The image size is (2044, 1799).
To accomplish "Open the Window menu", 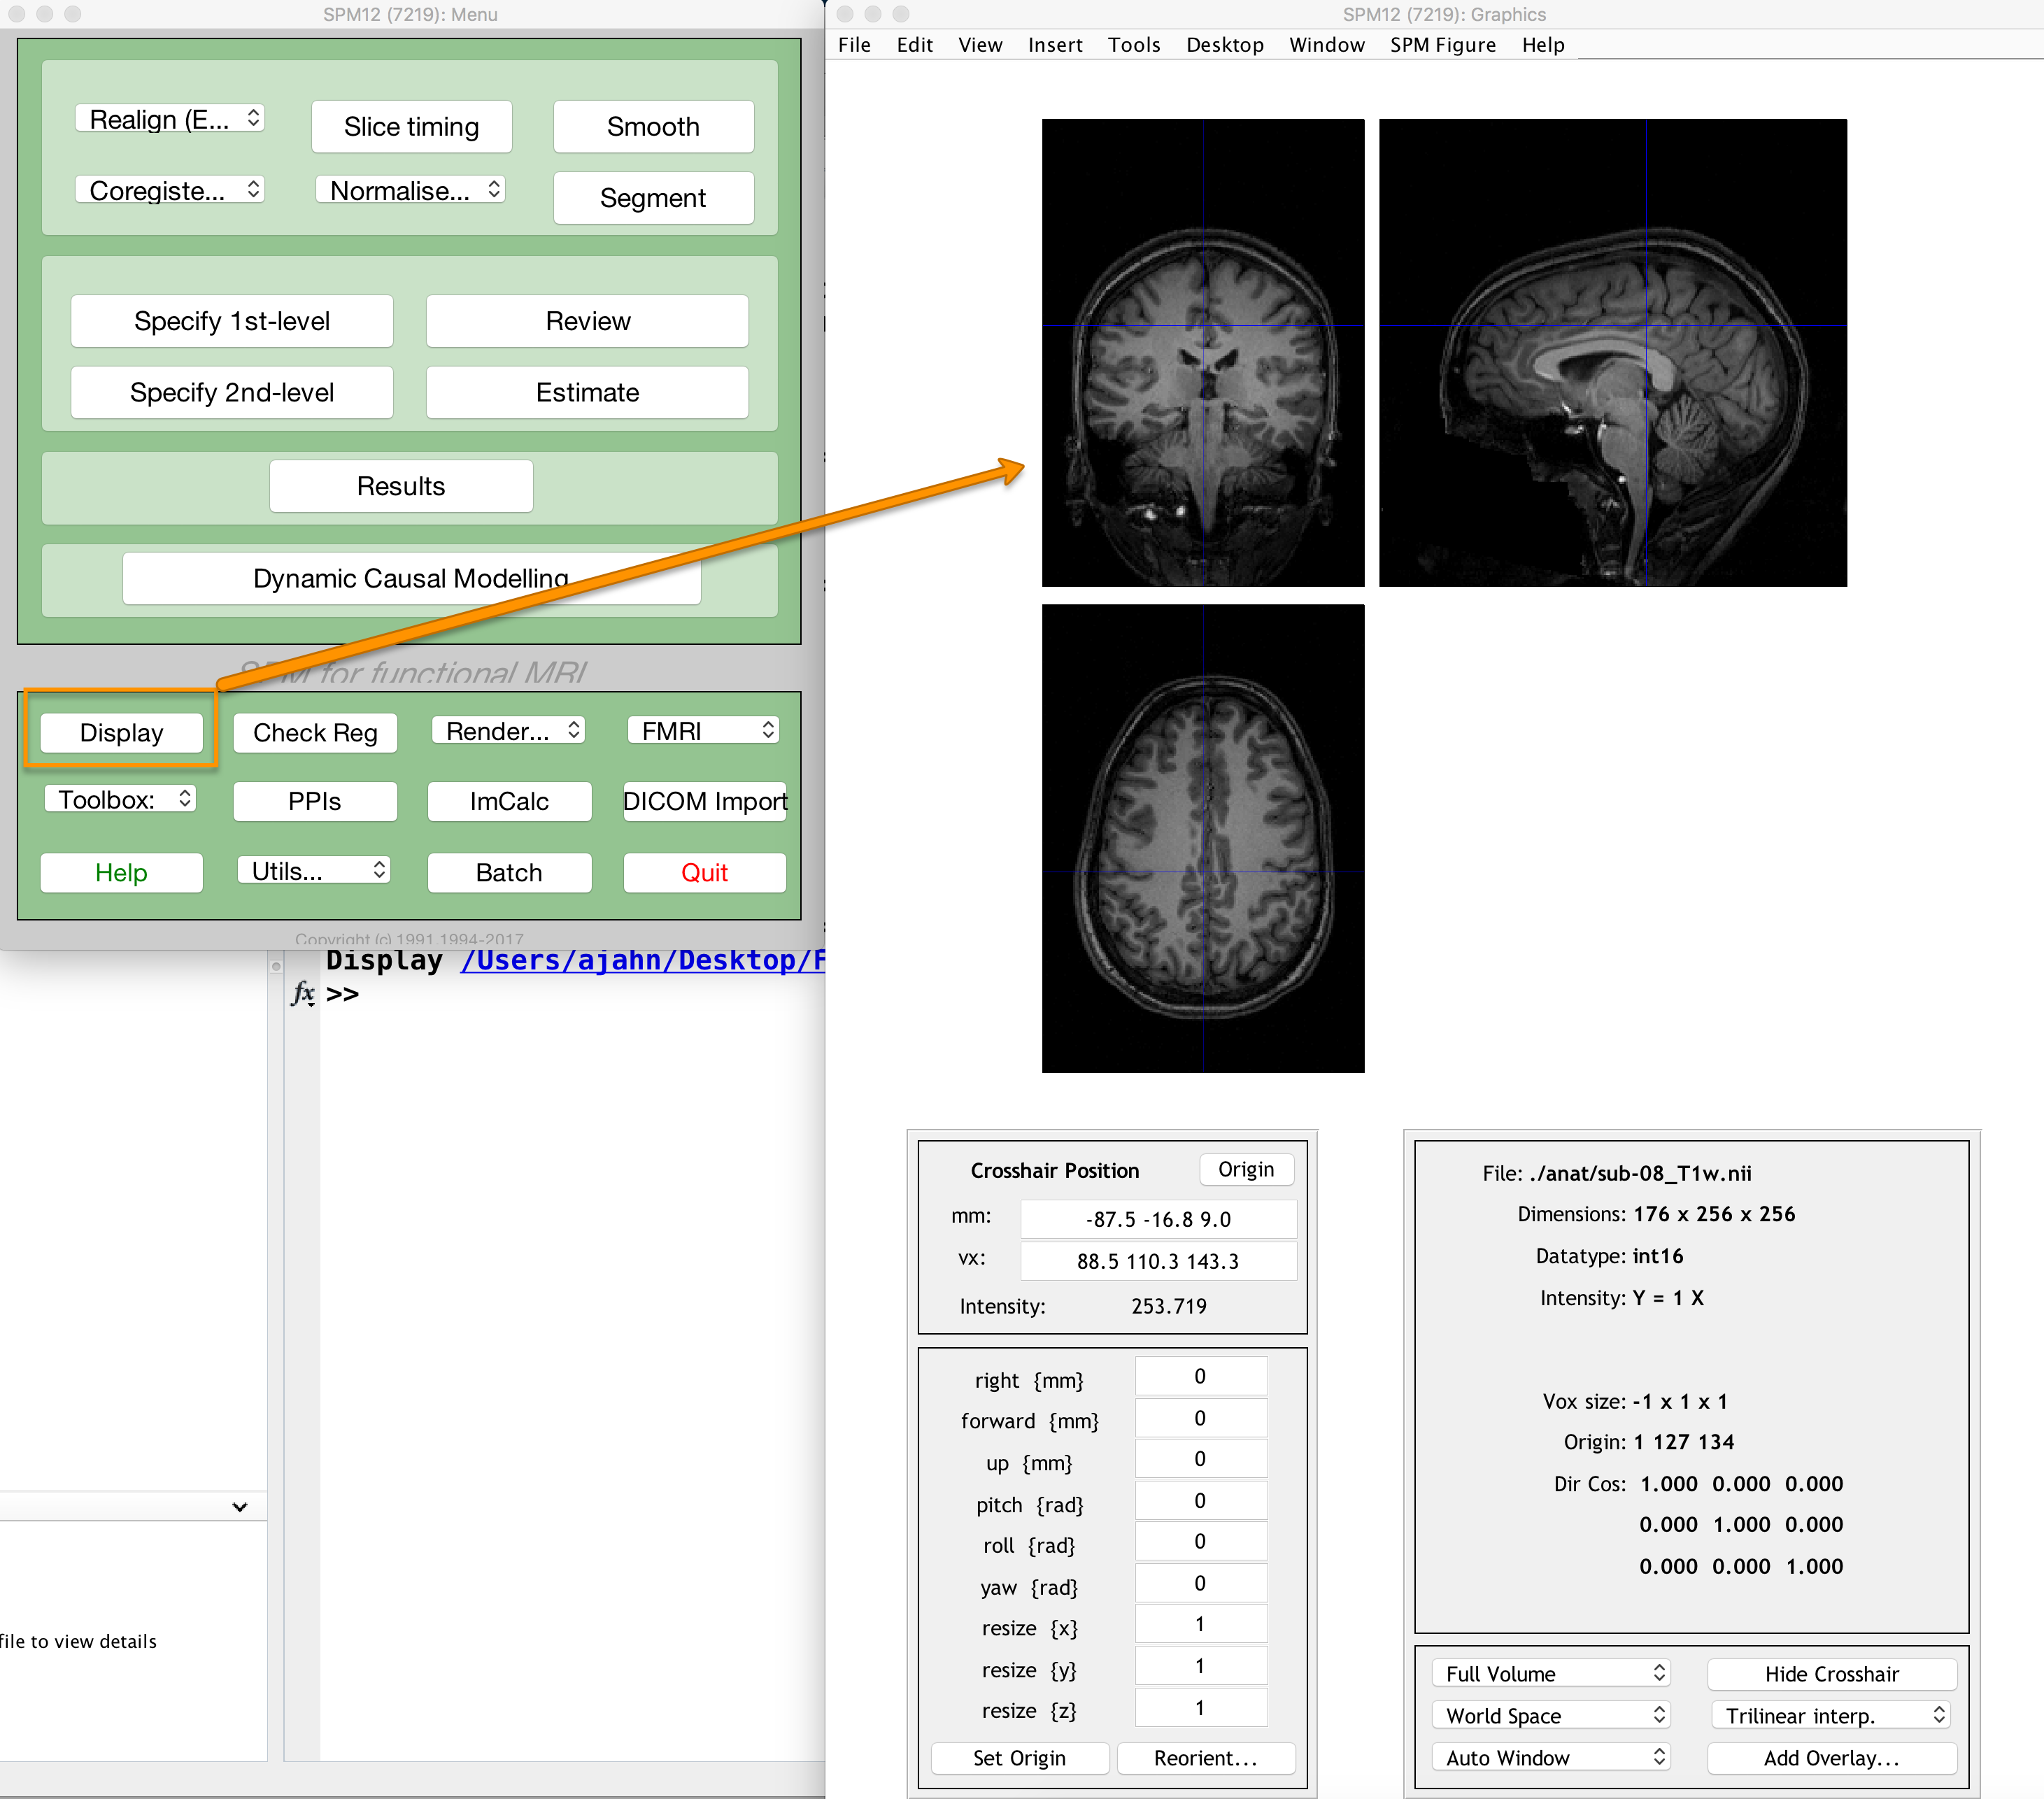I will coord(1327,45).
